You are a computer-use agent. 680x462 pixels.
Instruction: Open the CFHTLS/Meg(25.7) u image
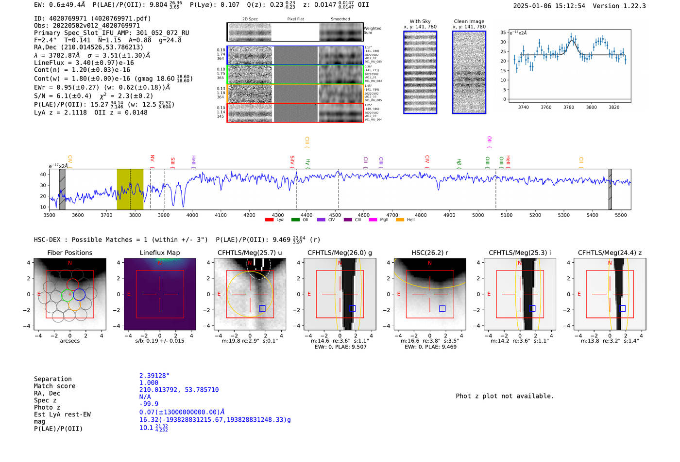[250, 294]
